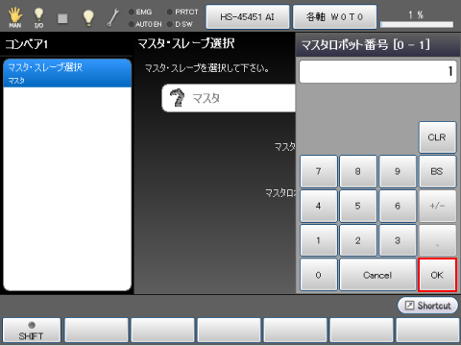This screenshot has width=461, height=346.
Task: Click マスタロボット番号 [0 - 1] title
Action: tap(366, 45)
